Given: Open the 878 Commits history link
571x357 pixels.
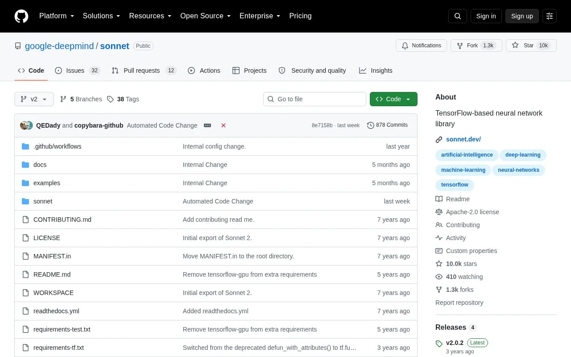Looking at the screenshot, I should pos(387,125).
